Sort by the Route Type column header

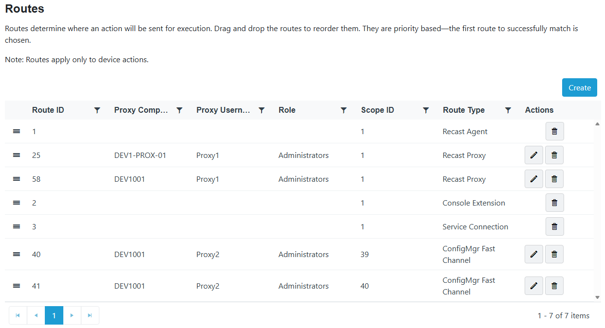(464, 110)
